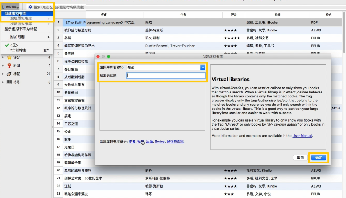
Task: Click author 彼得·海斯勒 cell
Action: point(154,186)
